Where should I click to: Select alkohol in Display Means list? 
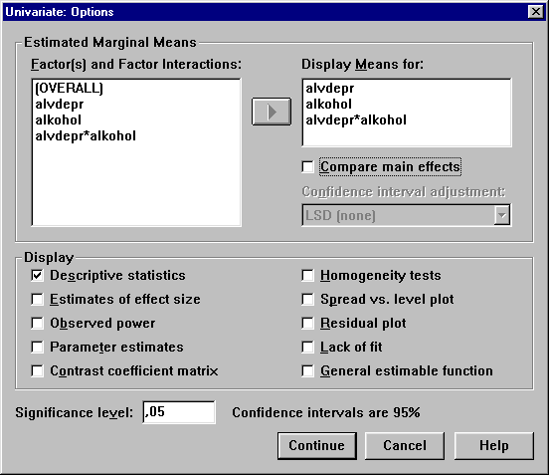(x=329, y=105)
